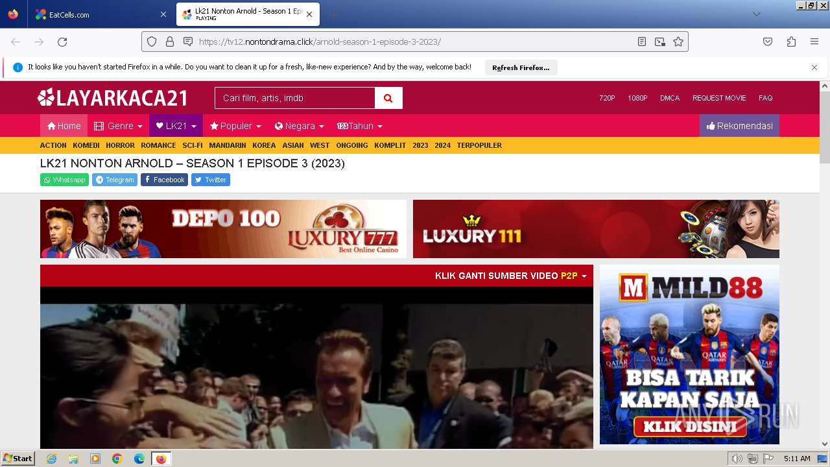830x467 pixels.
Task: Click the Luxury111 banner ad
Action: tap(596, 229)
